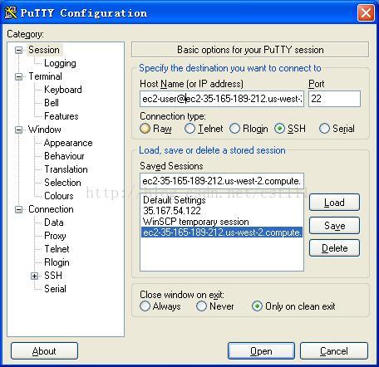Open the SSH category in tree
Viewport: 379px width, 367px height.
(x=53, y=276)
